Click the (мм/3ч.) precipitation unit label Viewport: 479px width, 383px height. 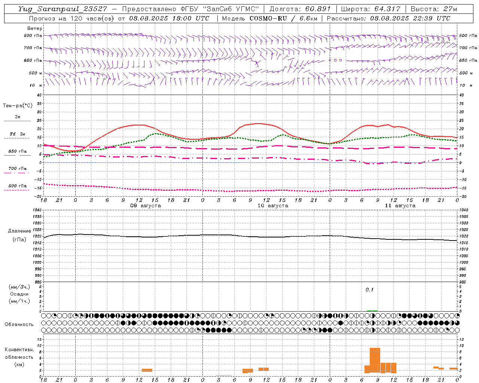click(x=19, y=287)
